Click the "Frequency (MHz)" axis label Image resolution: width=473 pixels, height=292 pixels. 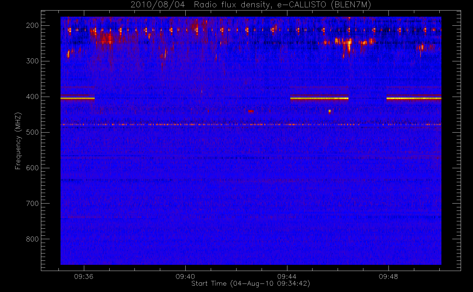18,141
